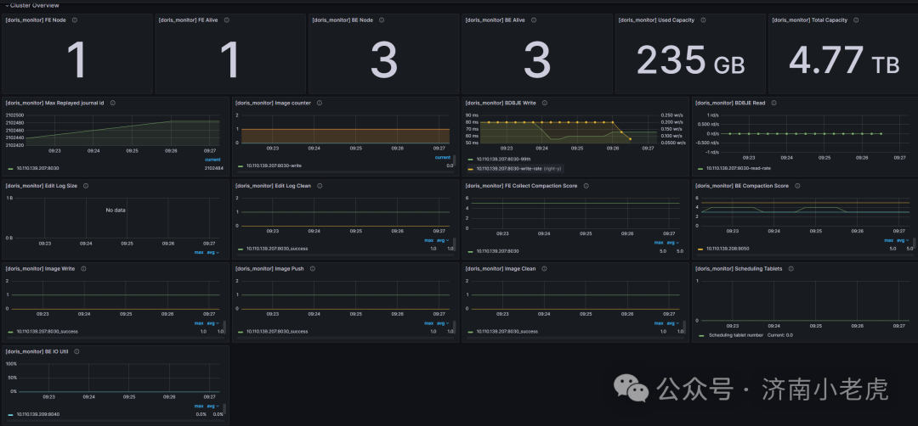
Task: Sort Image counter legend by current
Action: pos(443,157)
